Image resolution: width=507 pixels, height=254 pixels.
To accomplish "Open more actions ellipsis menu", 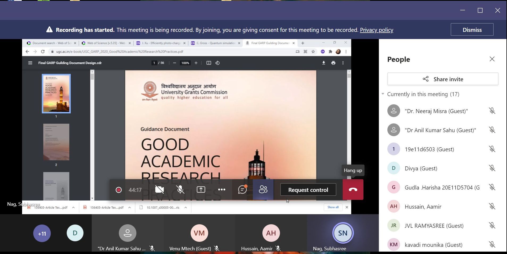I will coord(221,190).
